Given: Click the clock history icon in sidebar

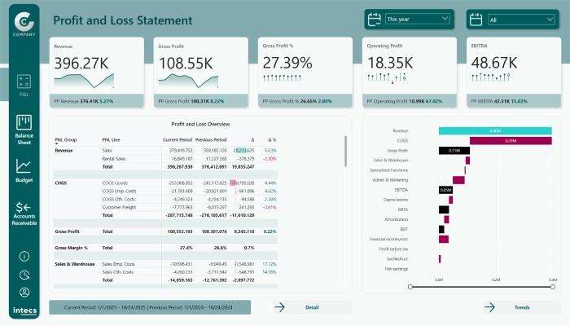Looking at the screenshot, I should [24, 274].
